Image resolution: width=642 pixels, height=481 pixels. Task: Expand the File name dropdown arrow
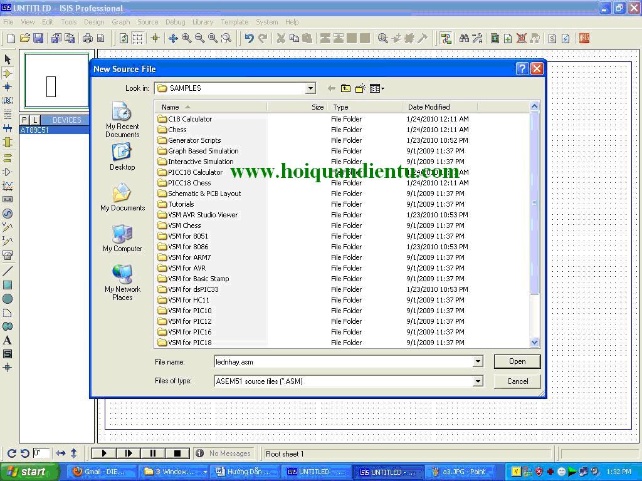pos(478,361)
